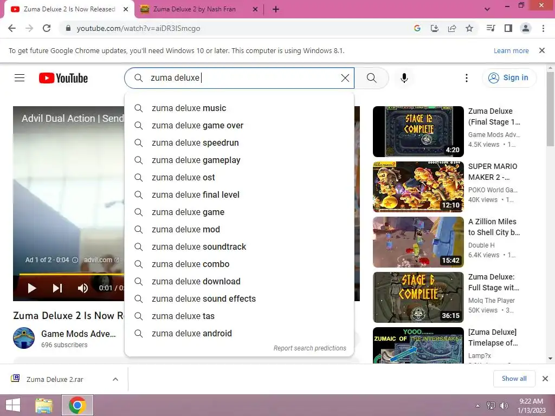View site information via the padlock icon

click(68, 28)
